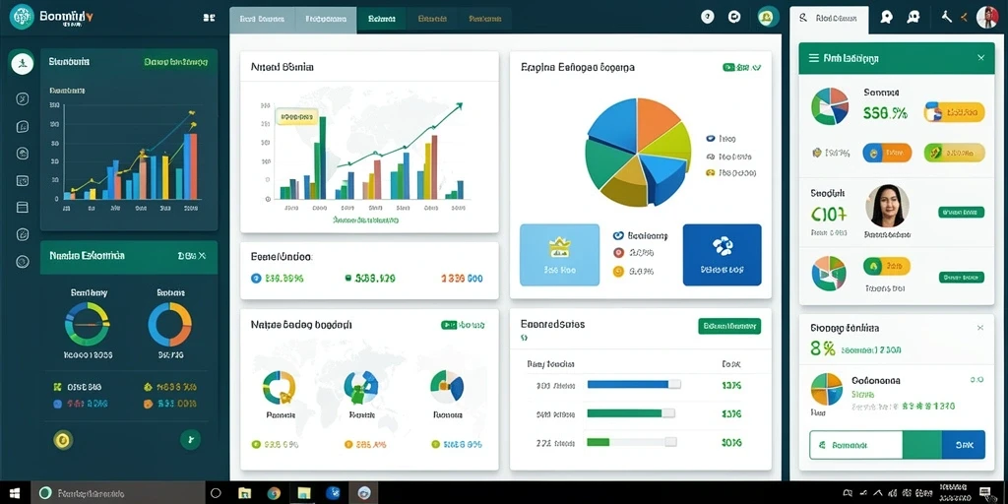This screenshot has width=1008, height=504.
Task: Close the lower right card showing 8%
Action: click(x=980, y=328)
